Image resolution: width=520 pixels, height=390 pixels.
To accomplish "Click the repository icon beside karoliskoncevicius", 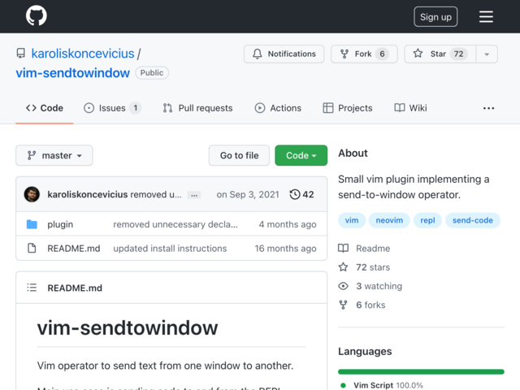I will coord(21,54).
